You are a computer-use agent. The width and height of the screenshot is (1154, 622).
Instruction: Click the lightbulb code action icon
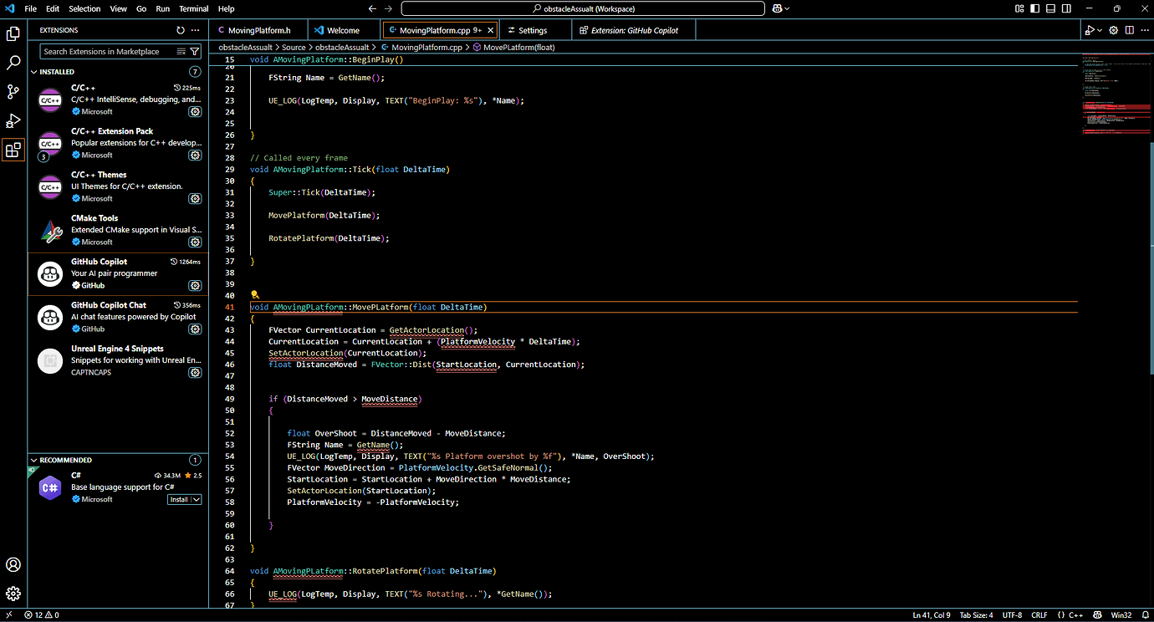coord(255,295)
